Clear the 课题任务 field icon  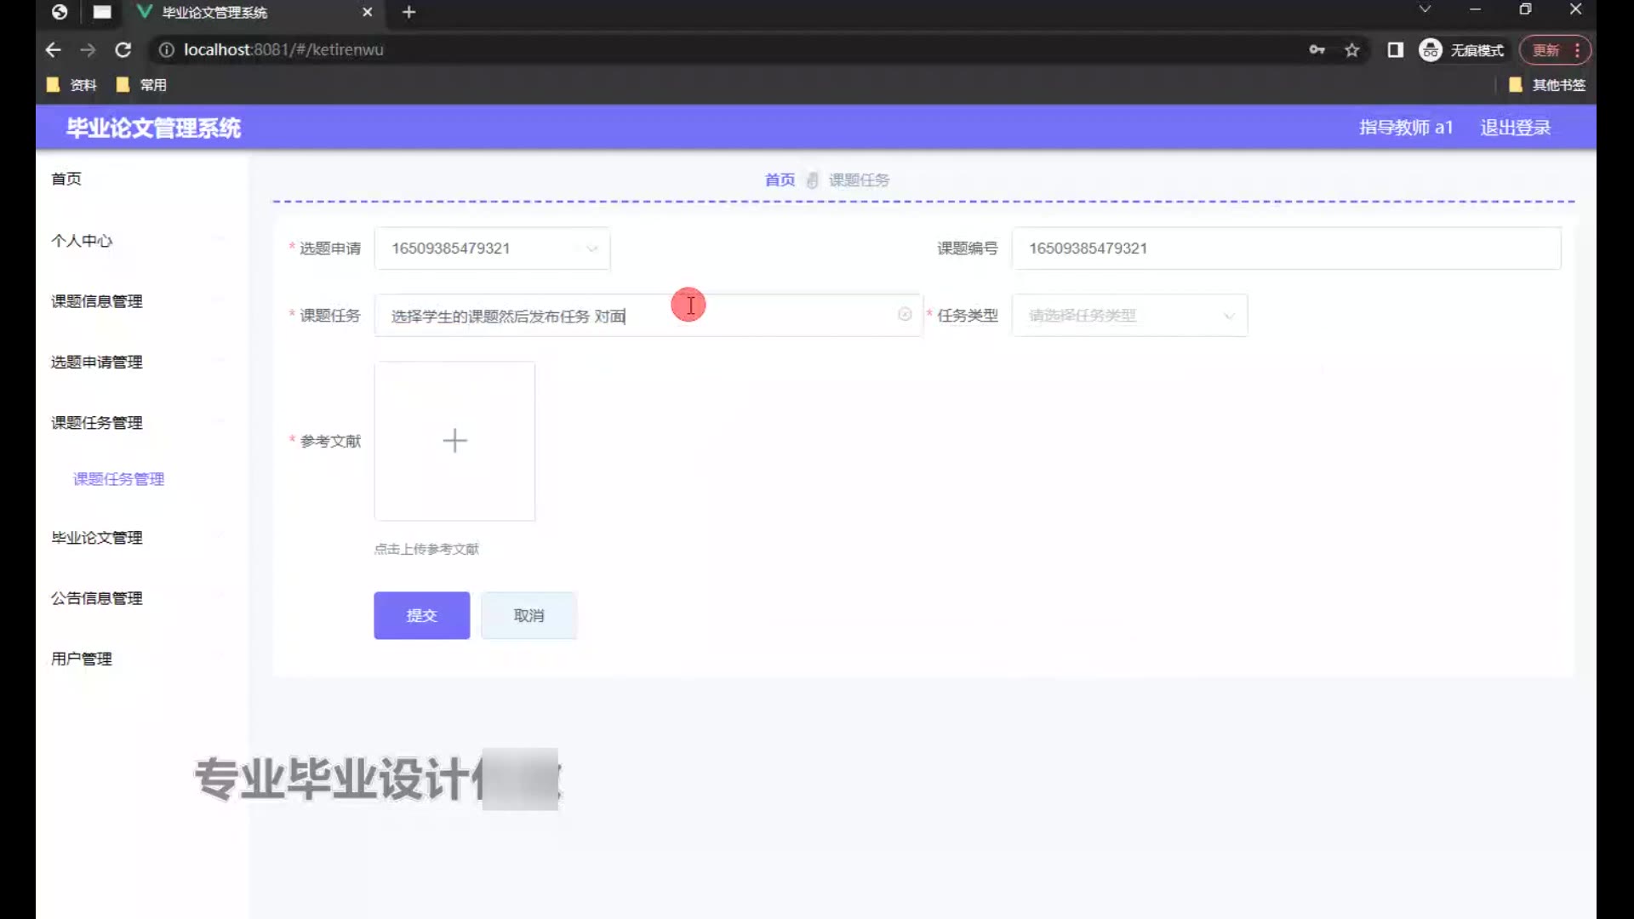point(905,314)
